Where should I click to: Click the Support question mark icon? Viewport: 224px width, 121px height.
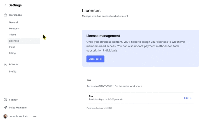point(5,100)
